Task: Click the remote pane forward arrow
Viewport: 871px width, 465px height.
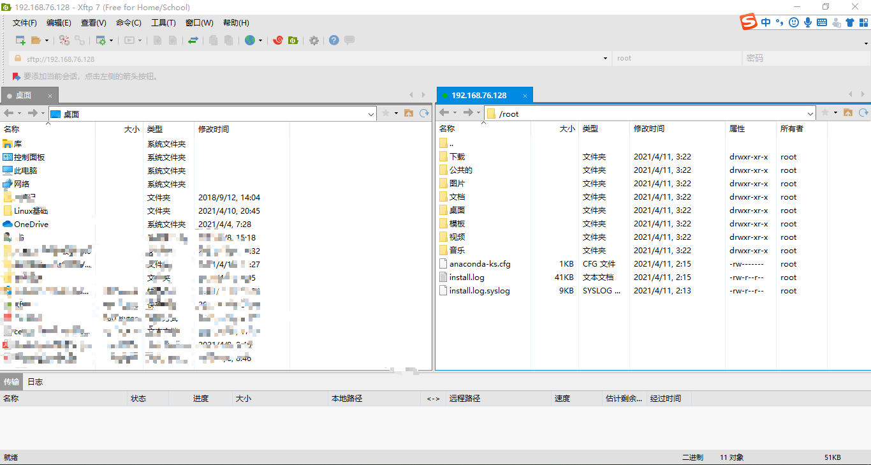Action: pos(468,113)
